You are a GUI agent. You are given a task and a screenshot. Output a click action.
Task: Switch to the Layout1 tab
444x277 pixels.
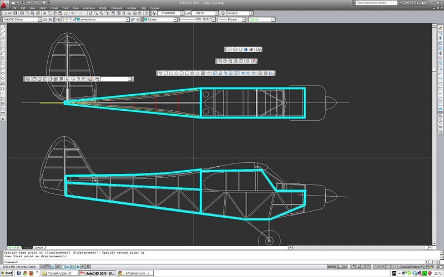(39, 248)
